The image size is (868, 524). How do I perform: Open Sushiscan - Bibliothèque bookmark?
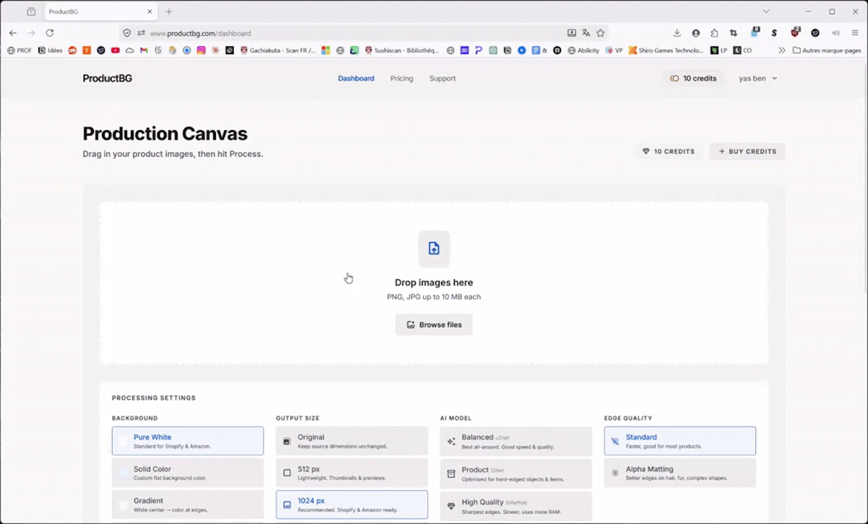click(402, 50)
